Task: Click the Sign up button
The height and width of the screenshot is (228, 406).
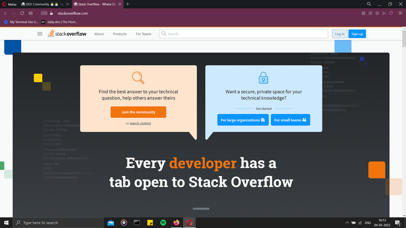Action: (x=357, y=34)
